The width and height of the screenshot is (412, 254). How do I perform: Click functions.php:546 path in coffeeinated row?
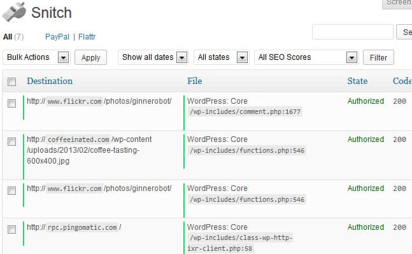[x=247, y=150]
